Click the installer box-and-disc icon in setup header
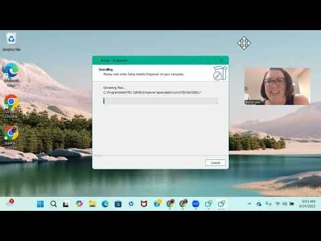The image size is (321, 241). click(220, 73)
